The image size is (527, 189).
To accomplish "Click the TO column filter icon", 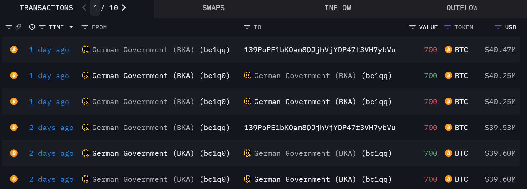I will [x=247, y=27].
